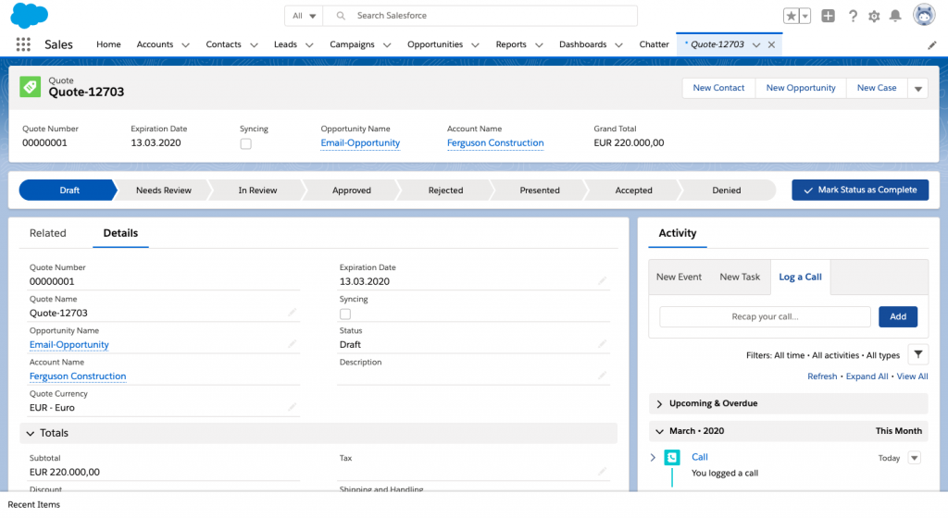
Task: Edit Description pencil icon
Action: (x=602, y=376)
